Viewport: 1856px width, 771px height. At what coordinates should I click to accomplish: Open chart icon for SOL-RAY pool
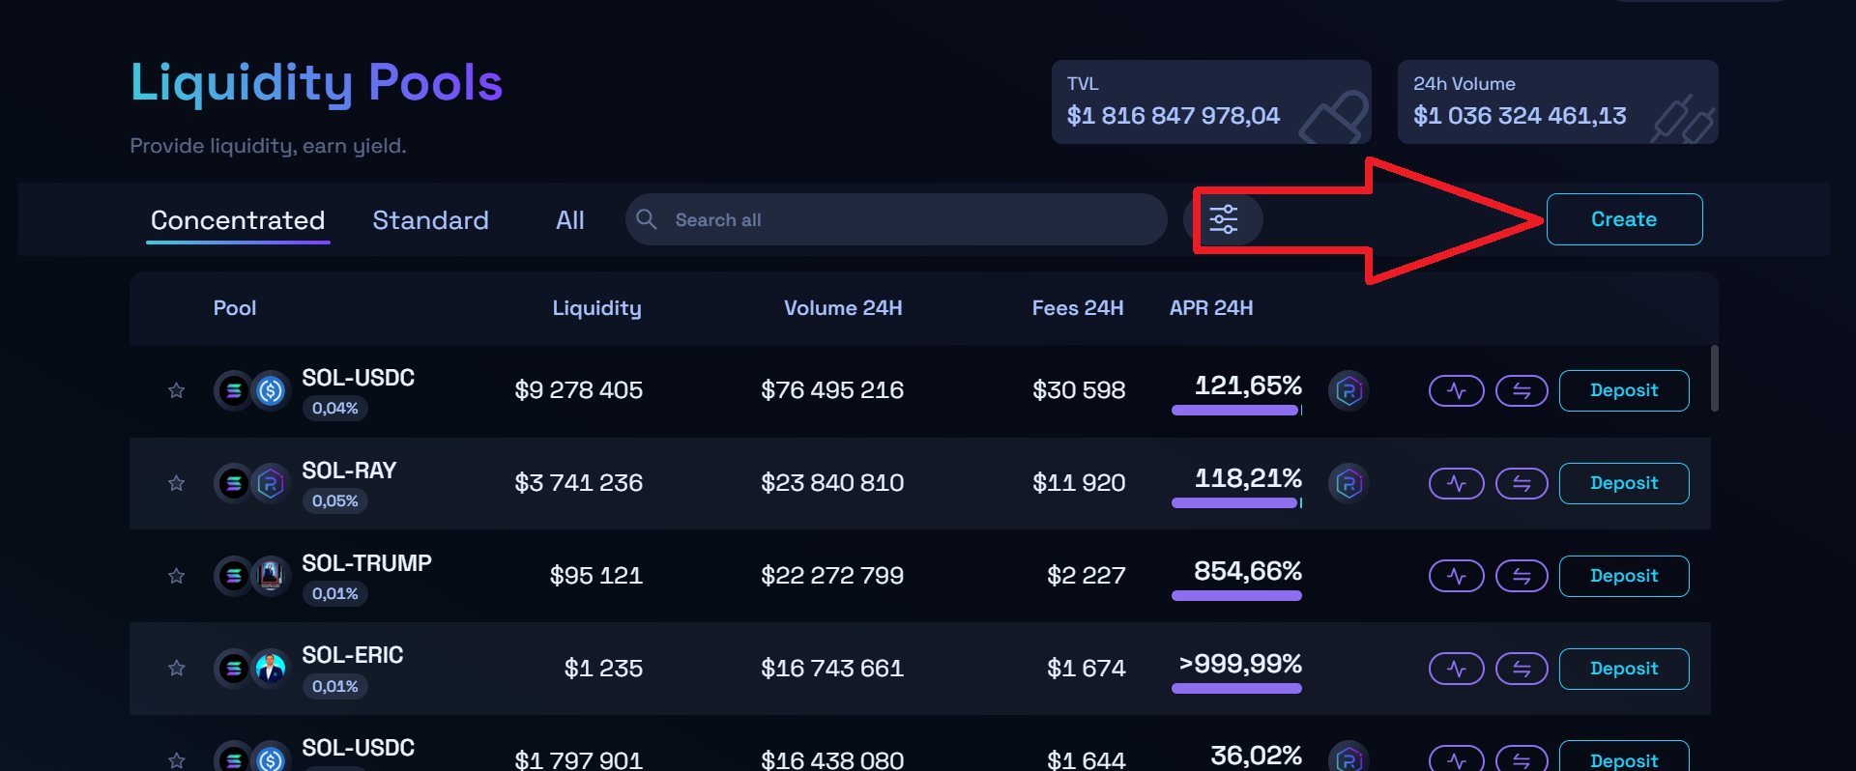click(x=1457, y=483)
